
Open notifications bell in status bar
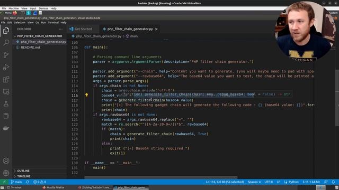tap(333, 182)
